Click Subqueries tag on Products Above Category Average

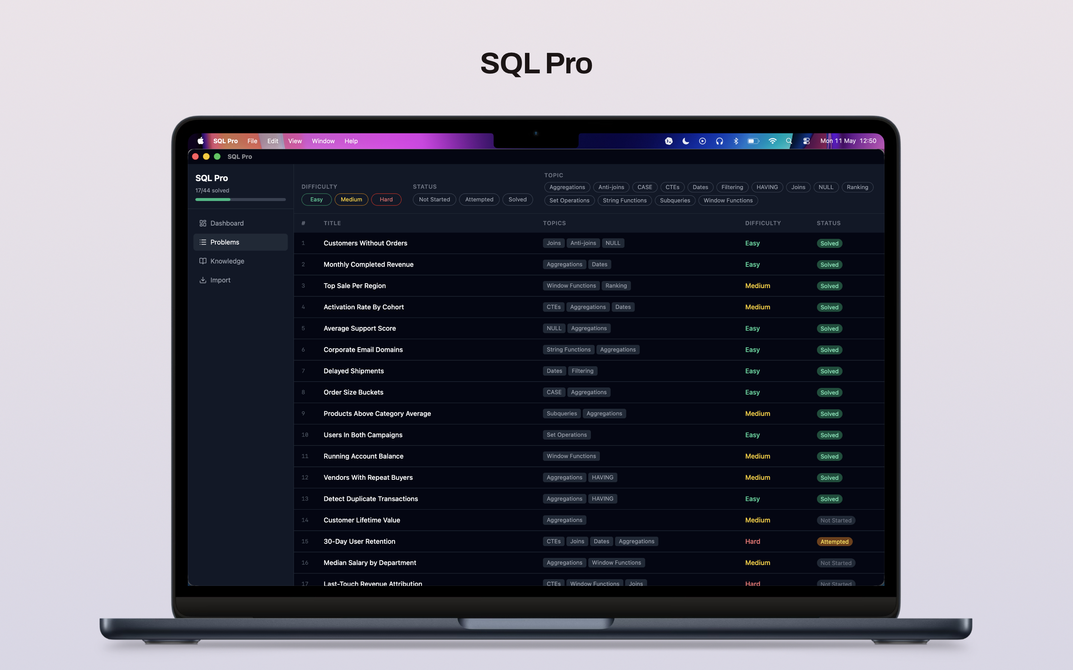coord(561,414)
